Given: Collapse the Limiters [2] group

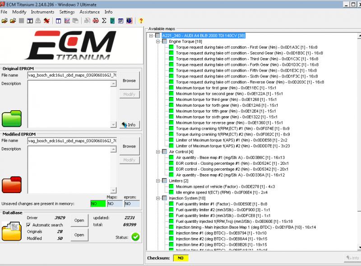Looking at the screenshot, I should click(x=158, y=181).
